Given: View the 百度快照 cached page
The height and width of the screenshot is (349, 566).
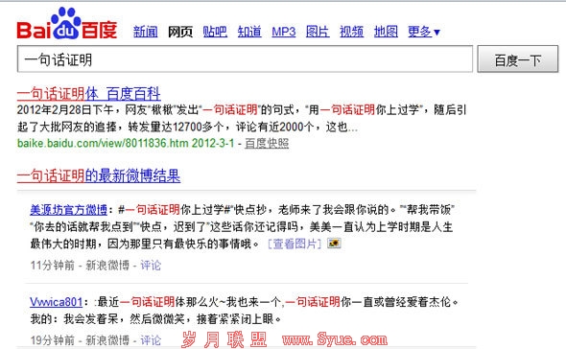Looking at the screenshot, I should pos(267,143).
